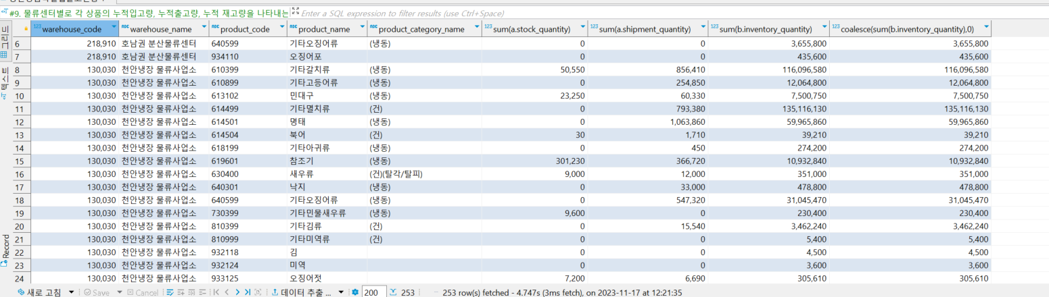The height and width of the screenshot is (297, 1049).
Task: Click the read-only lock icon in grid corner
Action: tap(26, 29)
